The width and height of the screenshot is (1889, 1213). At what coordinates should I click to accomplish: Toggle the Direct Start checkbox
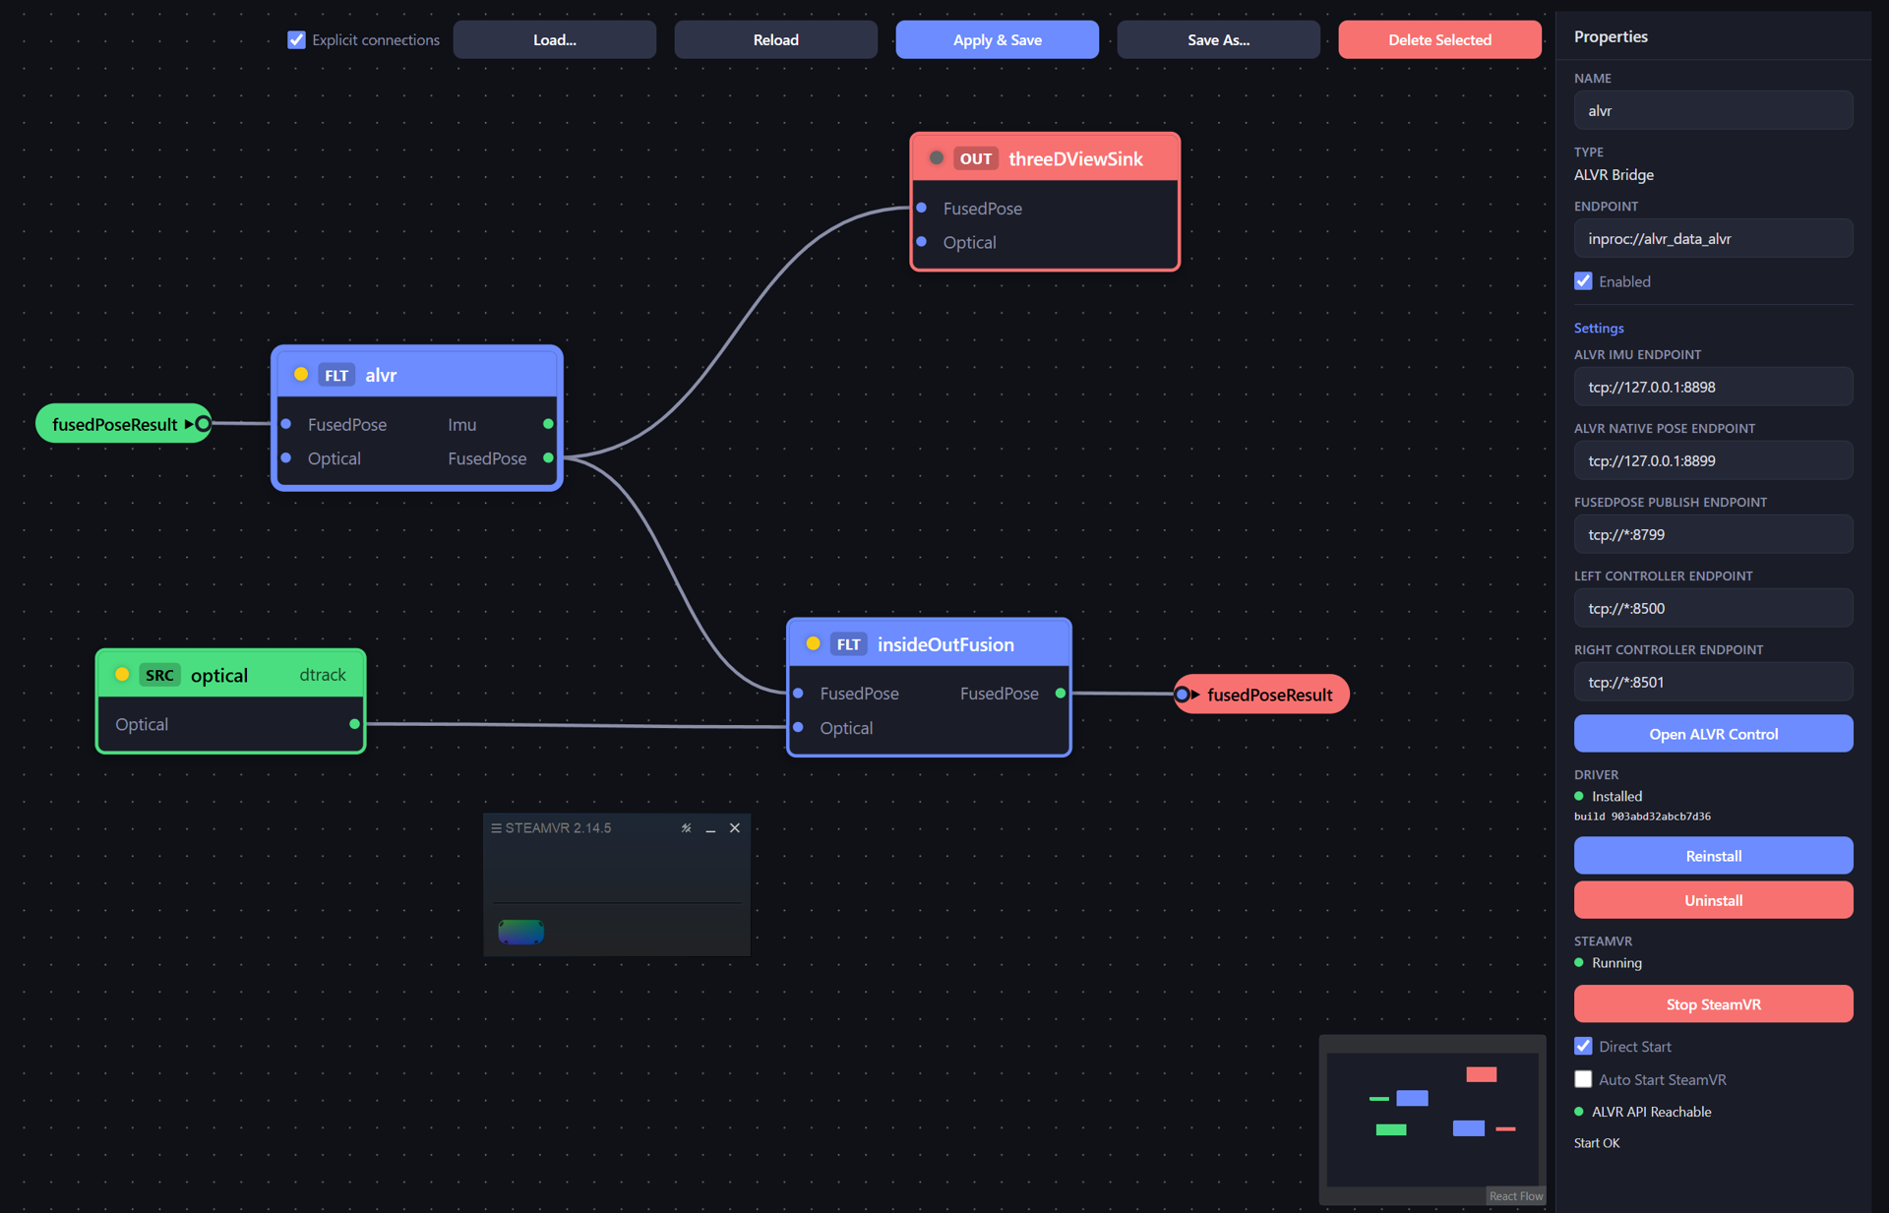click(x=1583, y=1046)
